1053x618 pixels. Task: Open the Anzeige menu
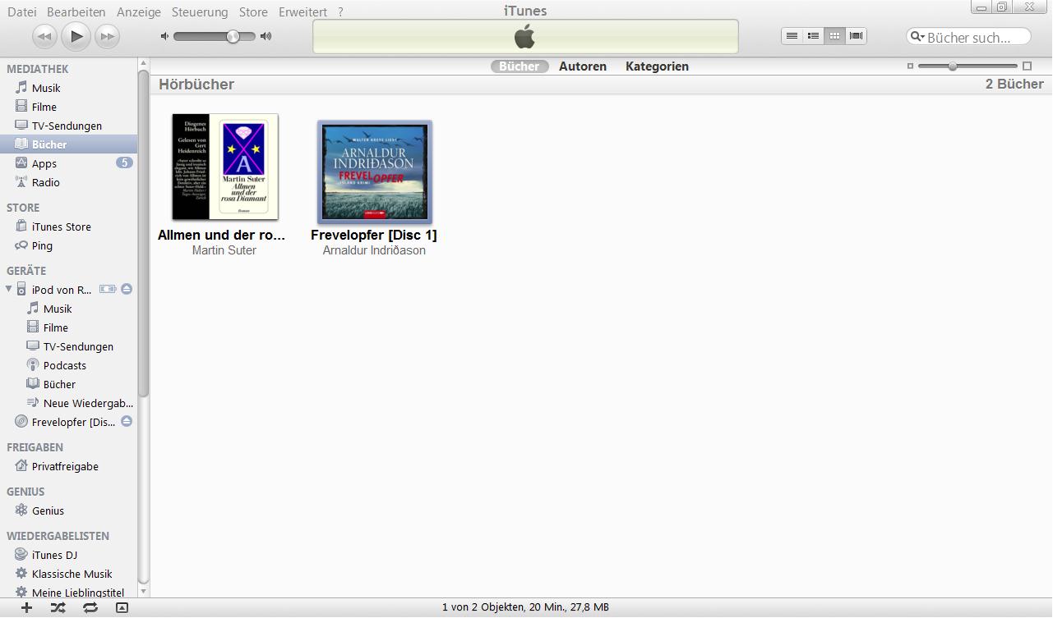click(x=139, y=11)
